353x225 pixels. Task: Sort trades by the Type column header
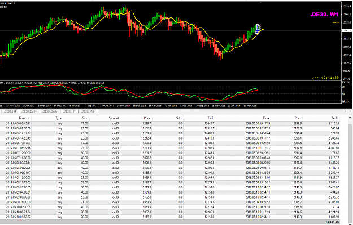coord(59,118)
